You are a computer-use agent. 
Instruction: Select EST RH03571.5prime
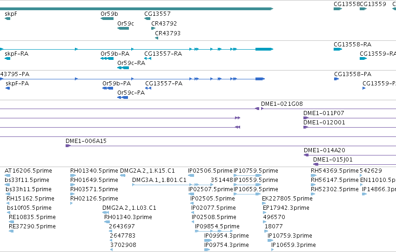pos(72,194)
